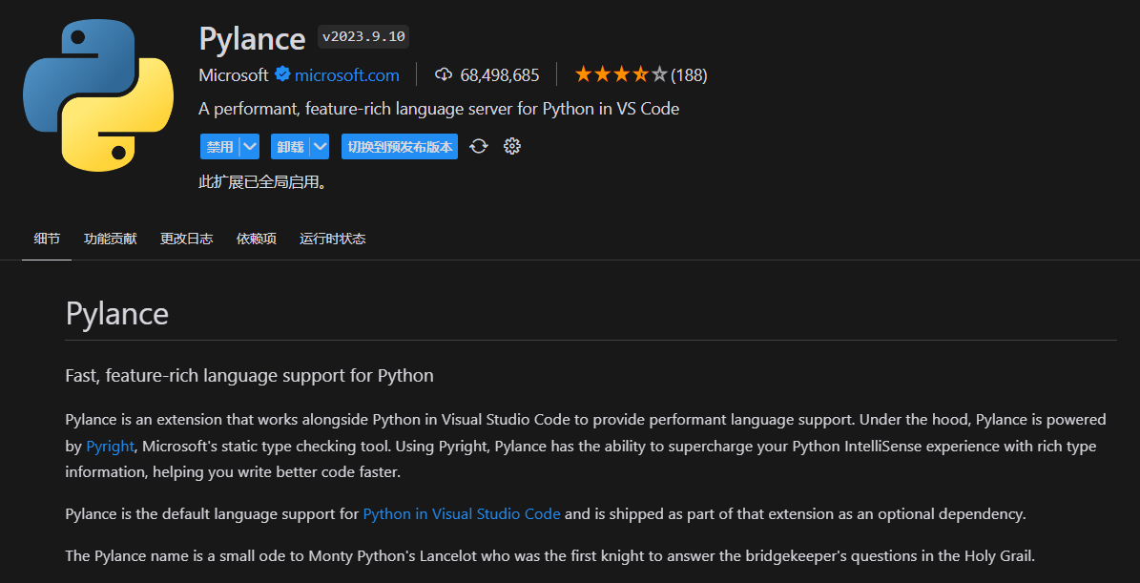
Task: Click the rating count (188)
Action: click(689, 74)
